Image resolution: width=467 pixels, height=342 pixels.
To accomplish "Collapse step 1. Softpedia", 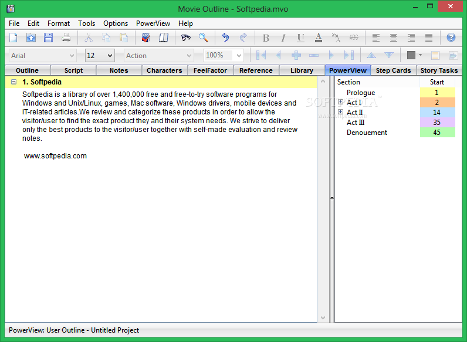I will point(13,82).
